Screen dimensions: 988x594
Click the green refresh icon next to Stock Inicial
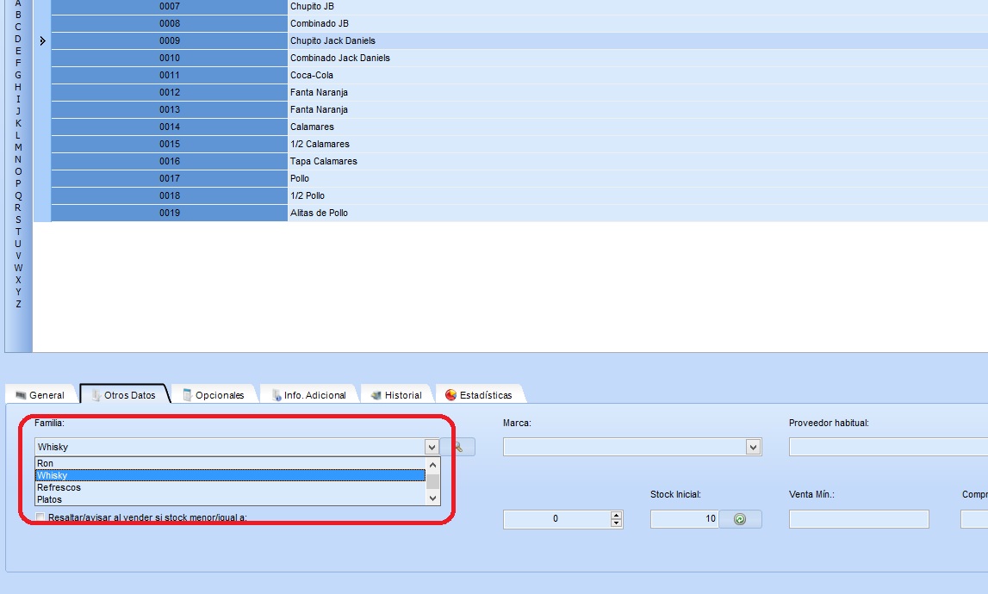click(x=741, y=519)
